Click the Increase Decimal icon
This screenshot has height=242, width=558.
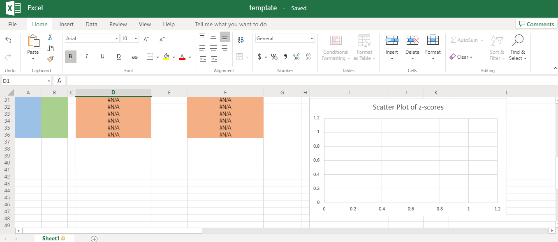point(296,57)
